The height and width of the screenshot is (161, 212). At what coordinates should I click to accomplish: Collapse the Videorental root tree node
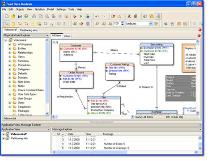point(5,40)
